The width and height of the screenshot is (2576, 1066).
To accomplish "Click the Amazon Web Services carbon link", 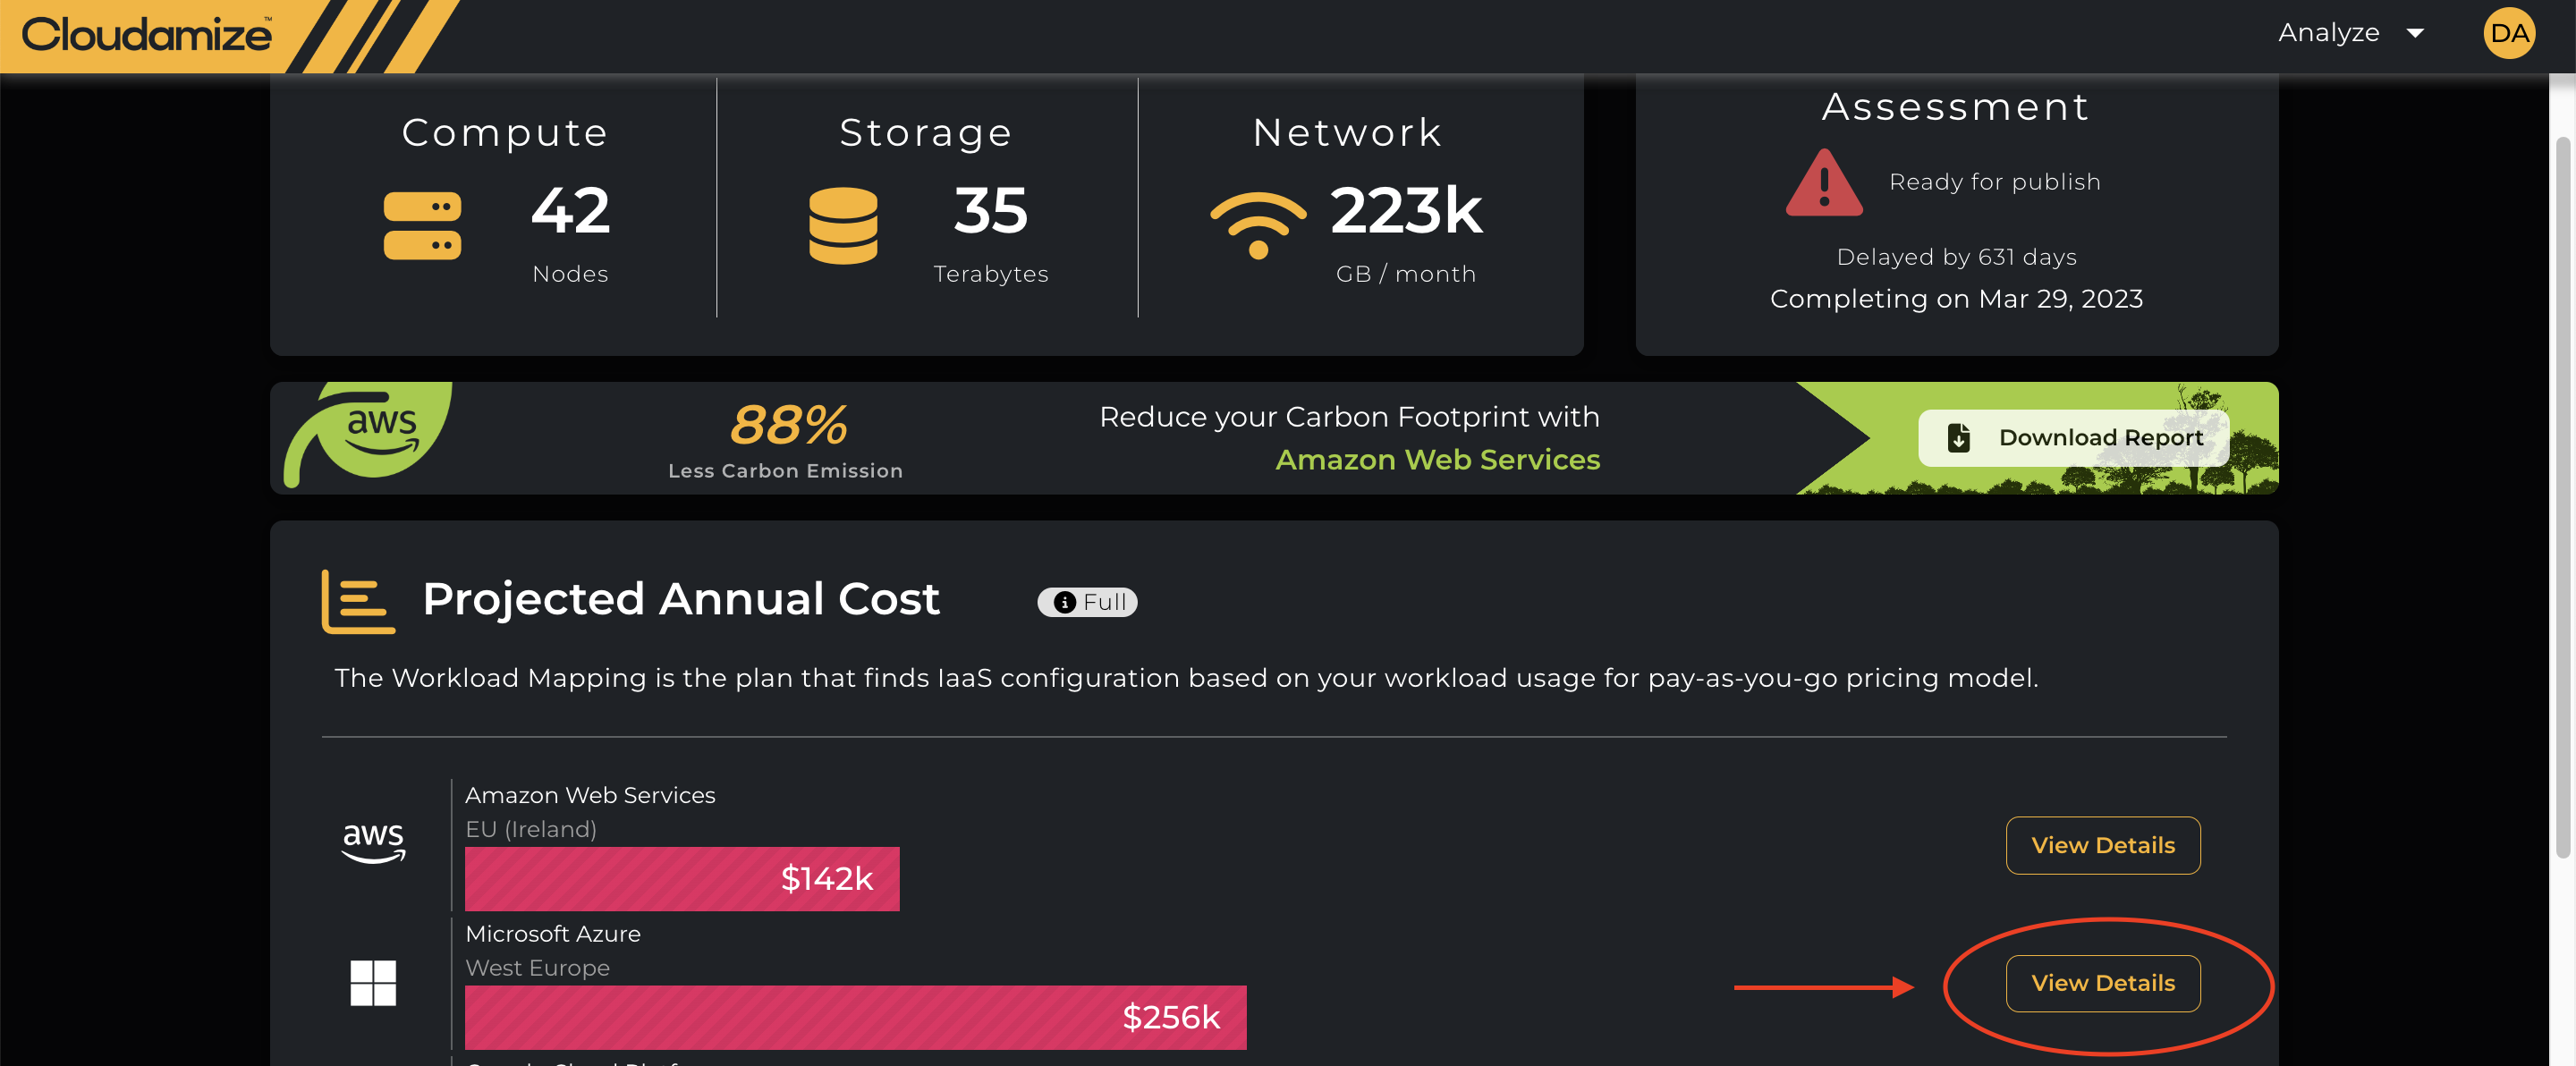I will coord(1437,460).
